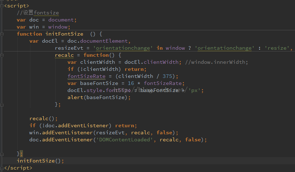Click highlighted semicolon after initFontSize closing brace
The image size is (295, 172).
pos(21,154)
